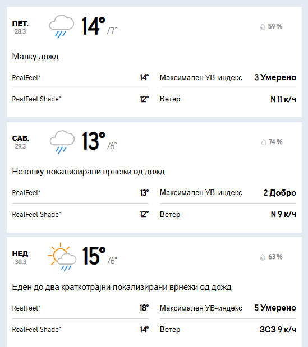Click the 15° high temperature for Sunday
This screenshot has width=308, height=347.
(94, 256)
